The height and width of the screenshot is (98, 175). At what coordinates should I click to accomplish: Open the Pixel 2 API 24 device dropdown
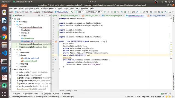click(x=94, y=12)
